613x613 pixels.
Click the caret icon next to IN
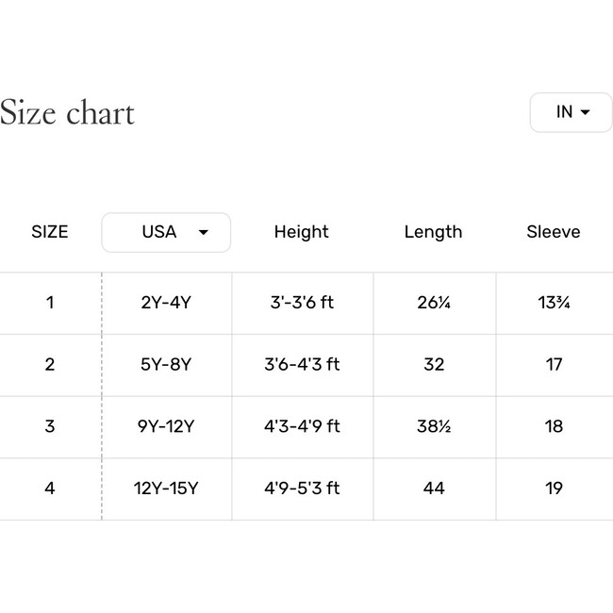tap(586, 112)
